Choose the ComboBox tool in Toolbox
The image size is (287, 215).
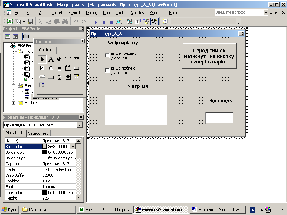[68, 59]
